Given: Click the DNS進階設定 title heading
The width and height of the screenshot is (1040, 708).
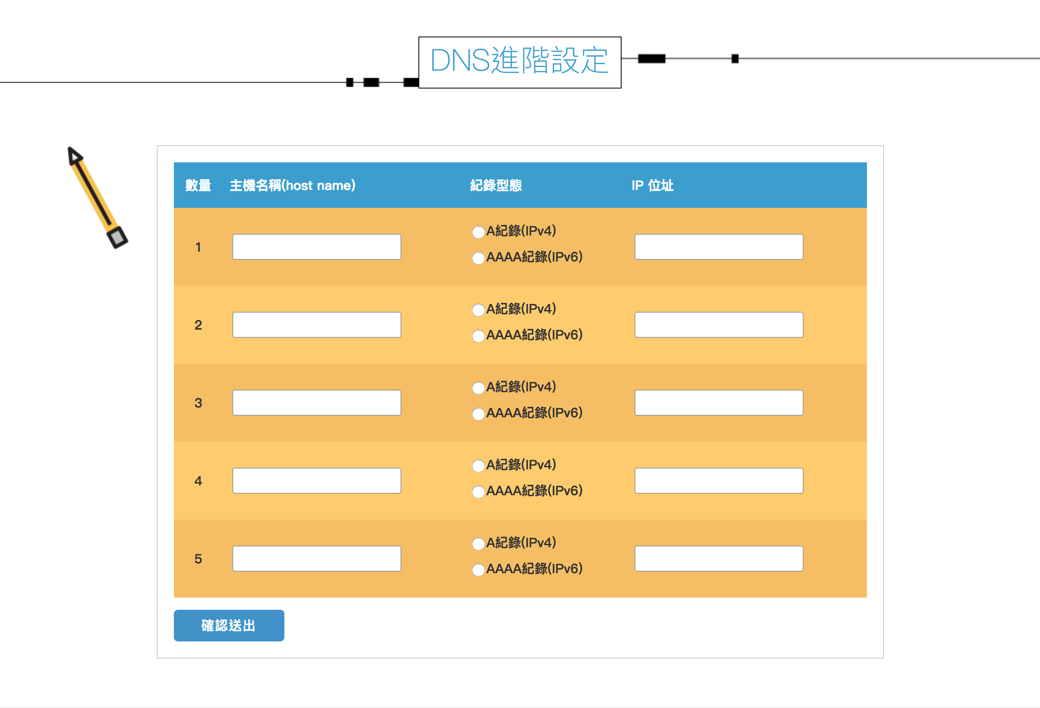Looking at the screenshot, I should (519, 61).
